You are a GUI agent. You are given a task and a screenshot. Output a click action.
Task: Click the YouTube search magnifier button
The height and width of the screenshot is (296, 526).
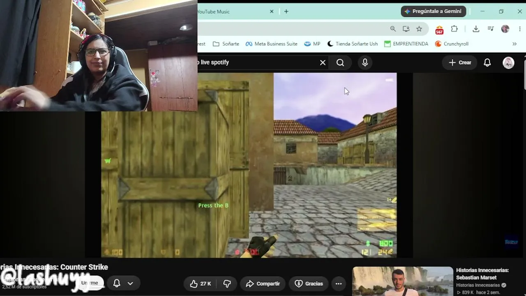pyautogui.click(x=340, y=62)
